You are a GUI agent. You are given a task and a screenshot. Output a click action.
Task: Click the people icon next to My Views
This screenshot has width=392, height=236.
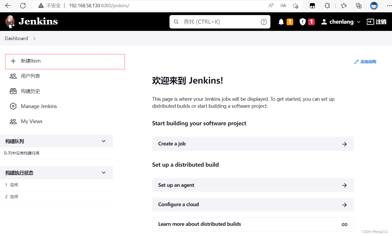(x=13, y=121)
